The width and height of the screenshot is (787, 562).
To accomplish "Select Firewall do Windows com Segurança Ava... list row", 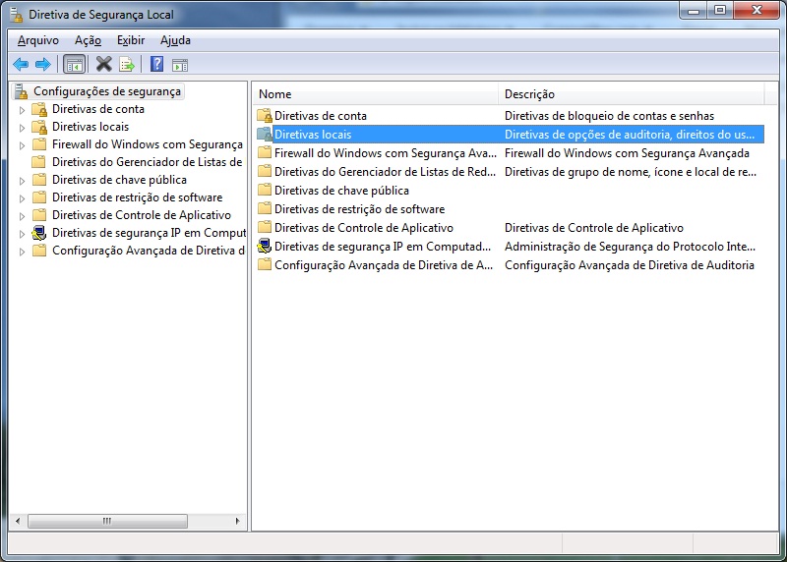I will tap(510, 153).
